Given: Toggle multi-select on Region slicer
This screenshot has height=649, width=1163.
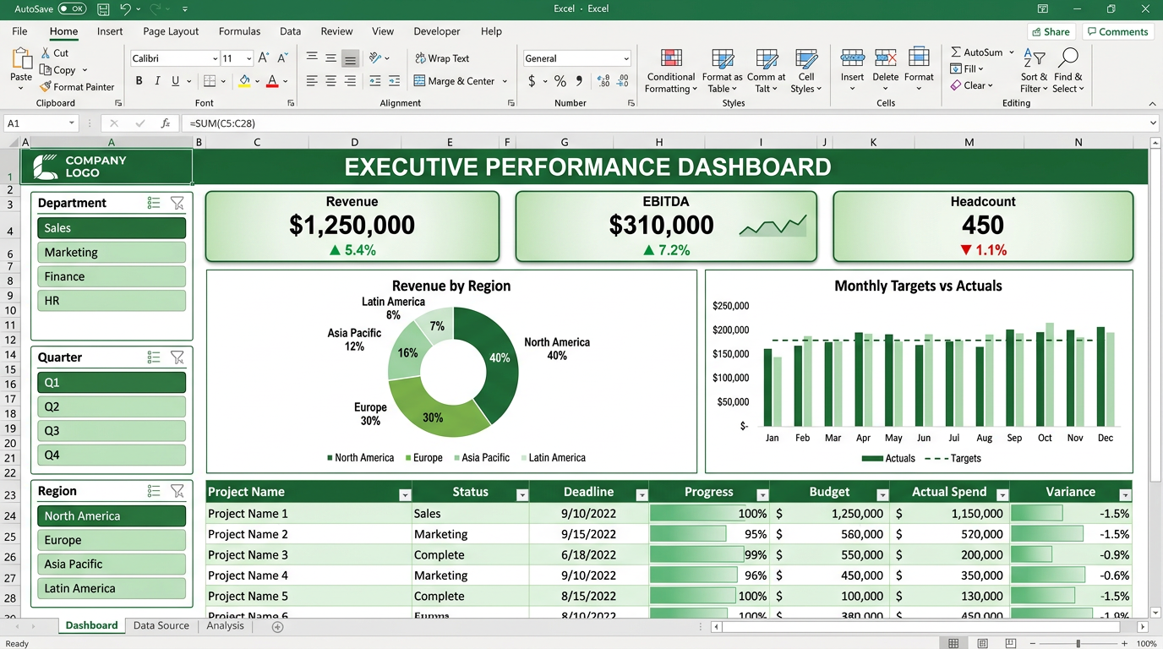Looking at the screenshot, I should tap(154, 491).
